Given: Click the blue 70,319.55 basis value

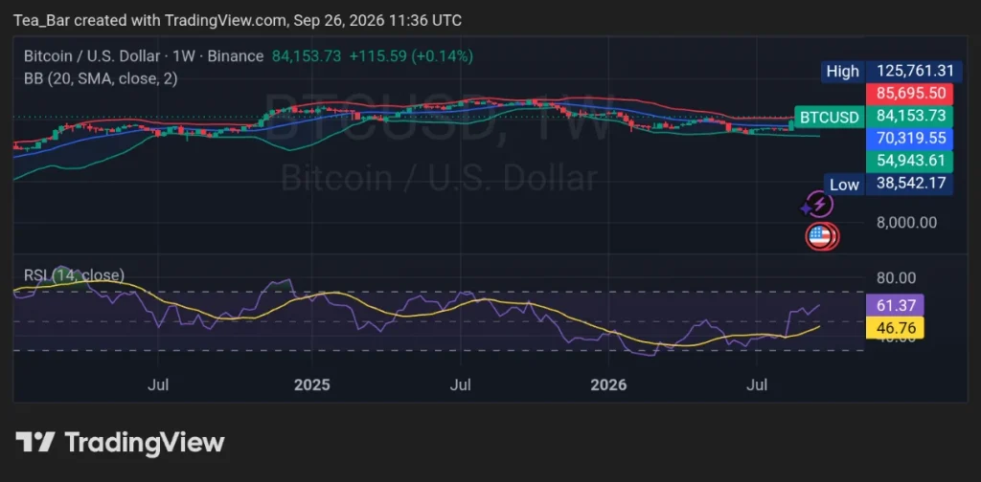Looking at the screenshot, I should click(910, 139).
